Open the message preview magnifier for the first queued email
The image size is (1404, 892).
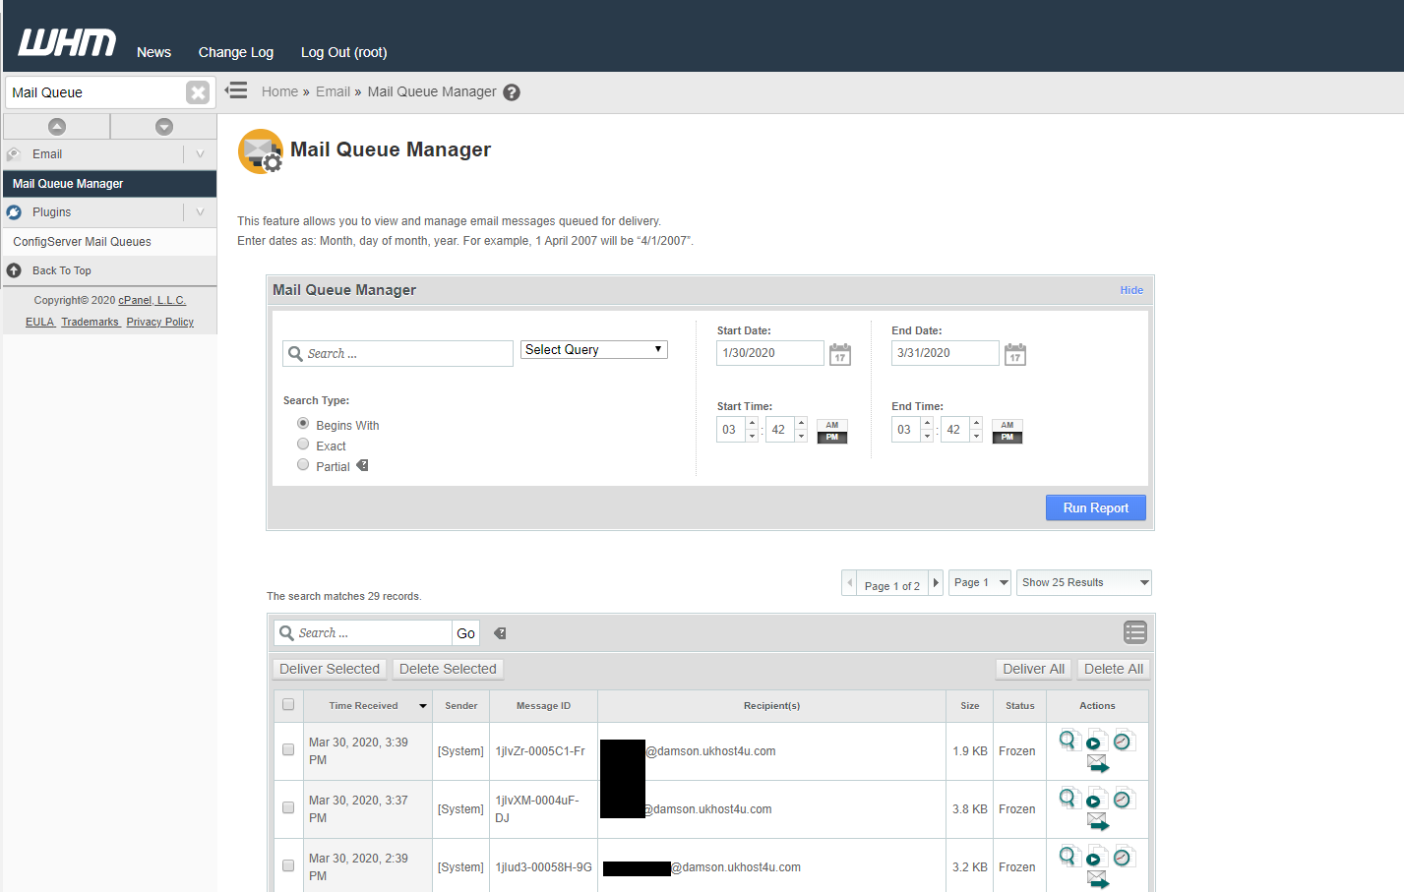(1069, 740)
